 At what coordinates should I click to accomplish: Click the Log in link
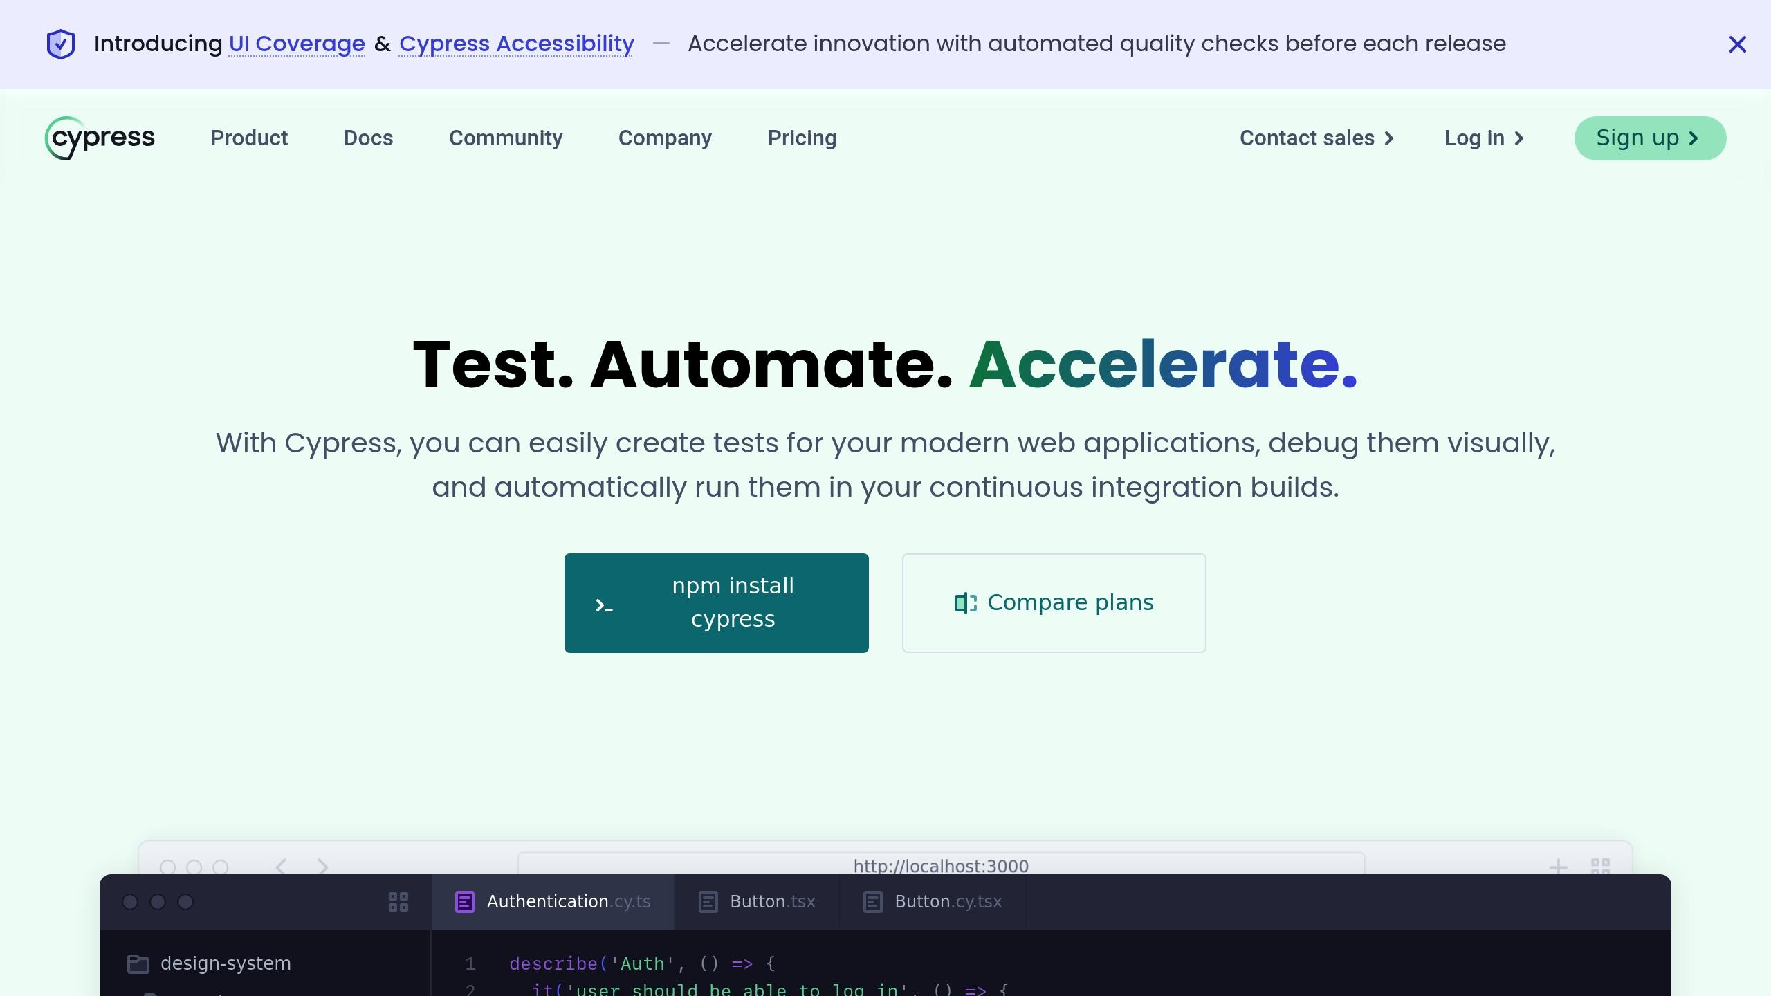click(x=1485, y=138)
